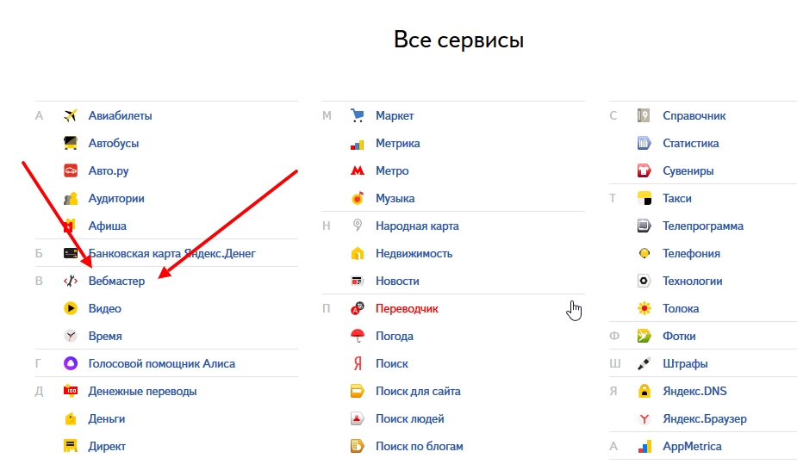The width and height of the screenshot is (797, 464).
Task: Click the Музыка note icon
Action: coord(358,199)
